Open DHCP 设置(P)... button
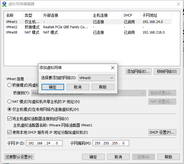This screenshot has width=184, height=164. (162, 132)
